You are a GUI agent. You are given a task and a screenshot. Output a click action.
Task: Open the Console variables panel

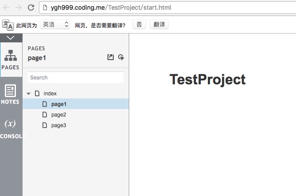coord(11,128)
